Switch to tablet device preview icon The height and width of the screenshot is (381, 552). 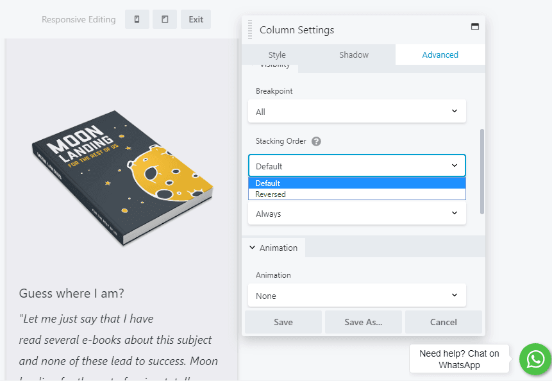165,19
